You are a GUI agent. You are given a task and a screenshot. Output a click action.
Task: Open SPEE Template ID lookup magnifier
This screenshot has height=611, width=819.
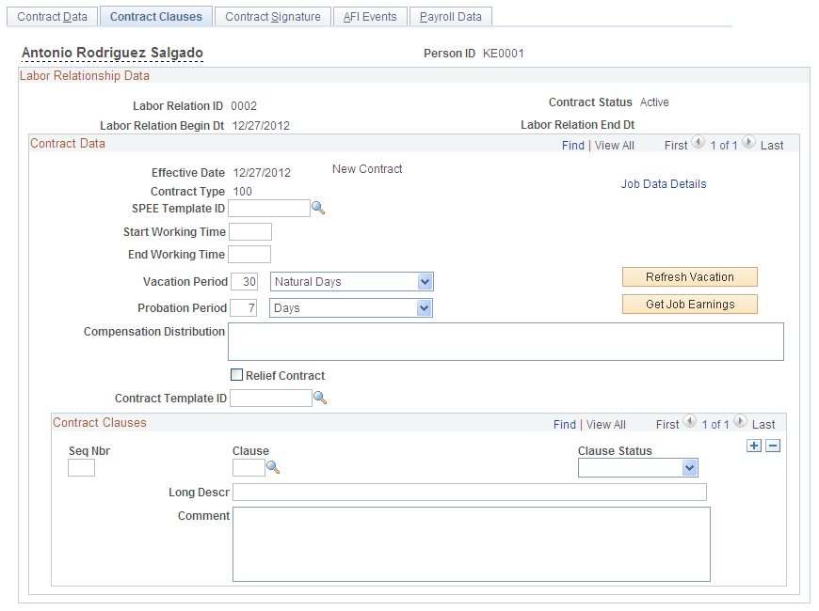click(318, 208)
